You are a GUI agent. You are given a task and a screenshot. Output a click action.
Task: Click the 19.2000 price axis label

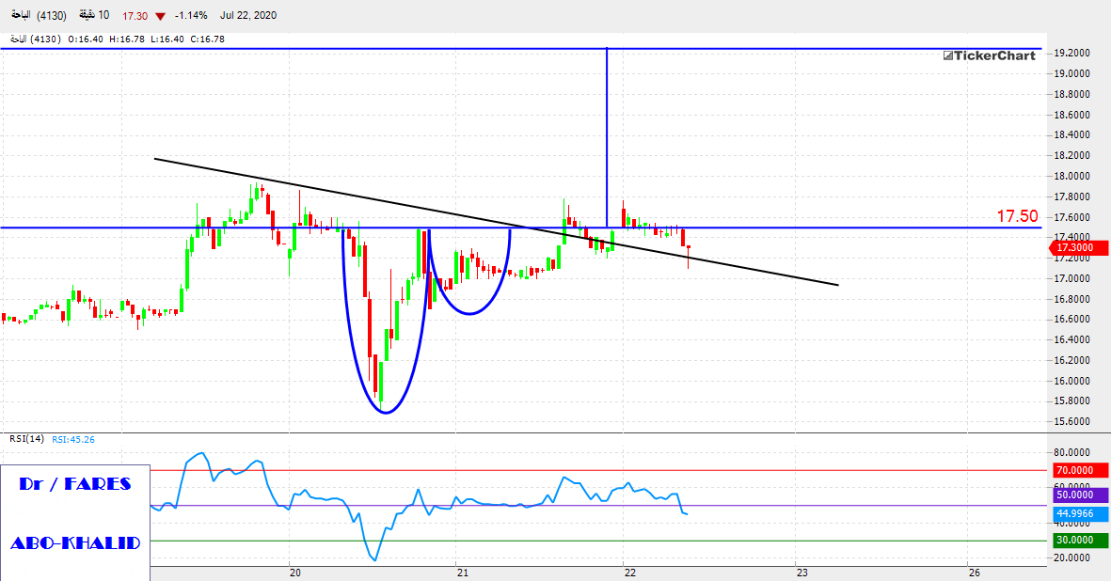click(1071, 53)
